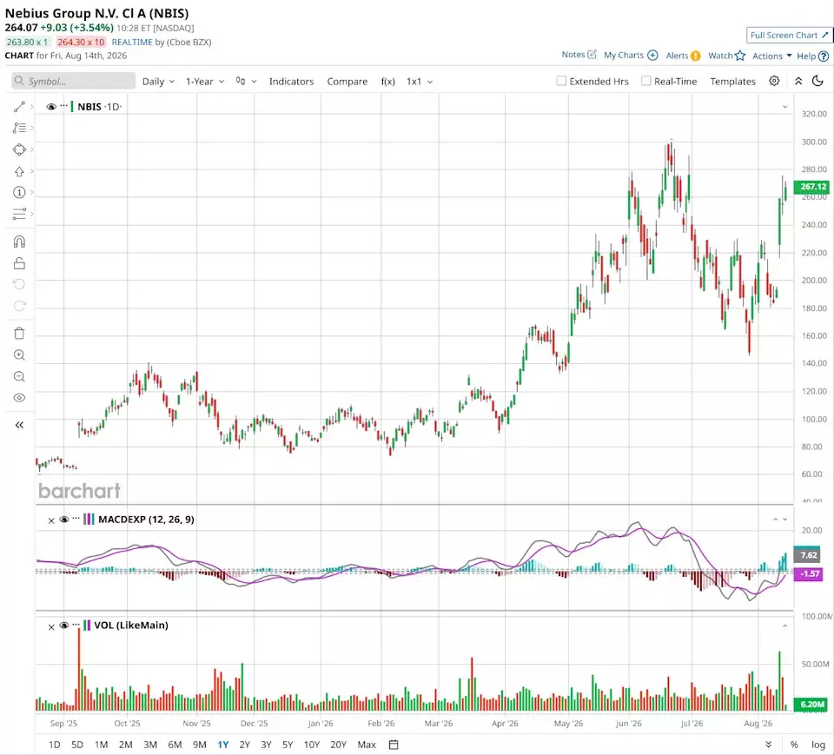This screenshot has width=834, height=755.
Task: Move the MACDEXP pane down
Action: click(x=784, y=520)
